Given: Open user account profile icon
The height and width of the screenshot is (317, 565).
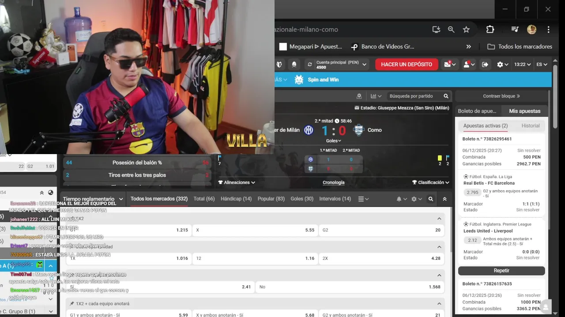Looking at the screenshot, I should pos(469,64).
